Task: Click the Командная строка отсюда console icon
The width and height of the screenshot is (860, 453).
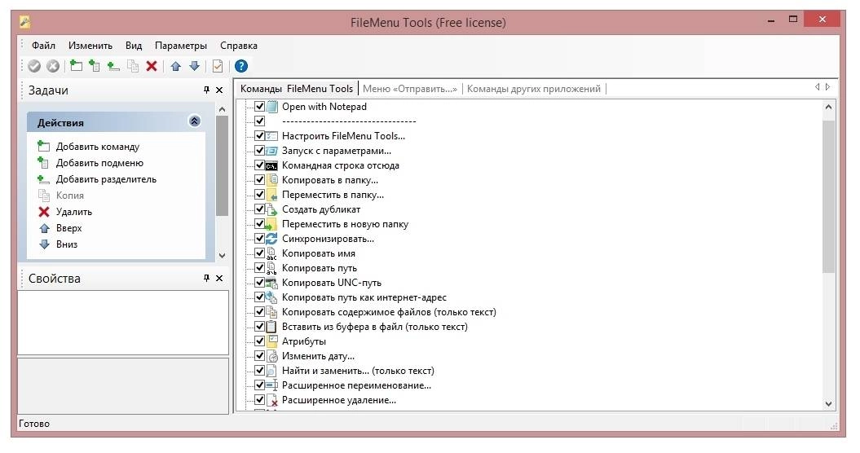Action: (x=272, y=165)
